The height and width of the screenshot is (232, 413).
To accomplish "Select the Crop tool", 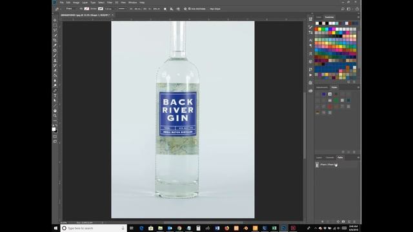I will (x=55, y=40).
